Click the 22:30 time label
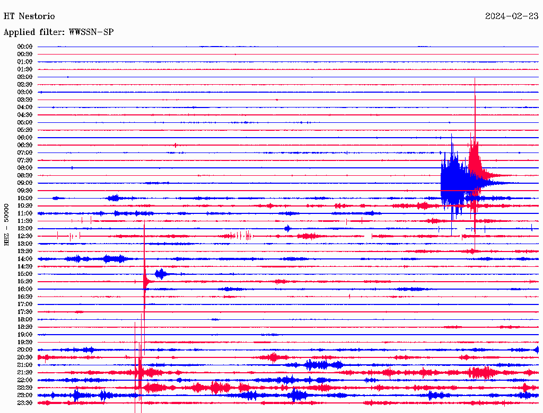The height and width of the screenshot is (413, 543). pos(25,388)
